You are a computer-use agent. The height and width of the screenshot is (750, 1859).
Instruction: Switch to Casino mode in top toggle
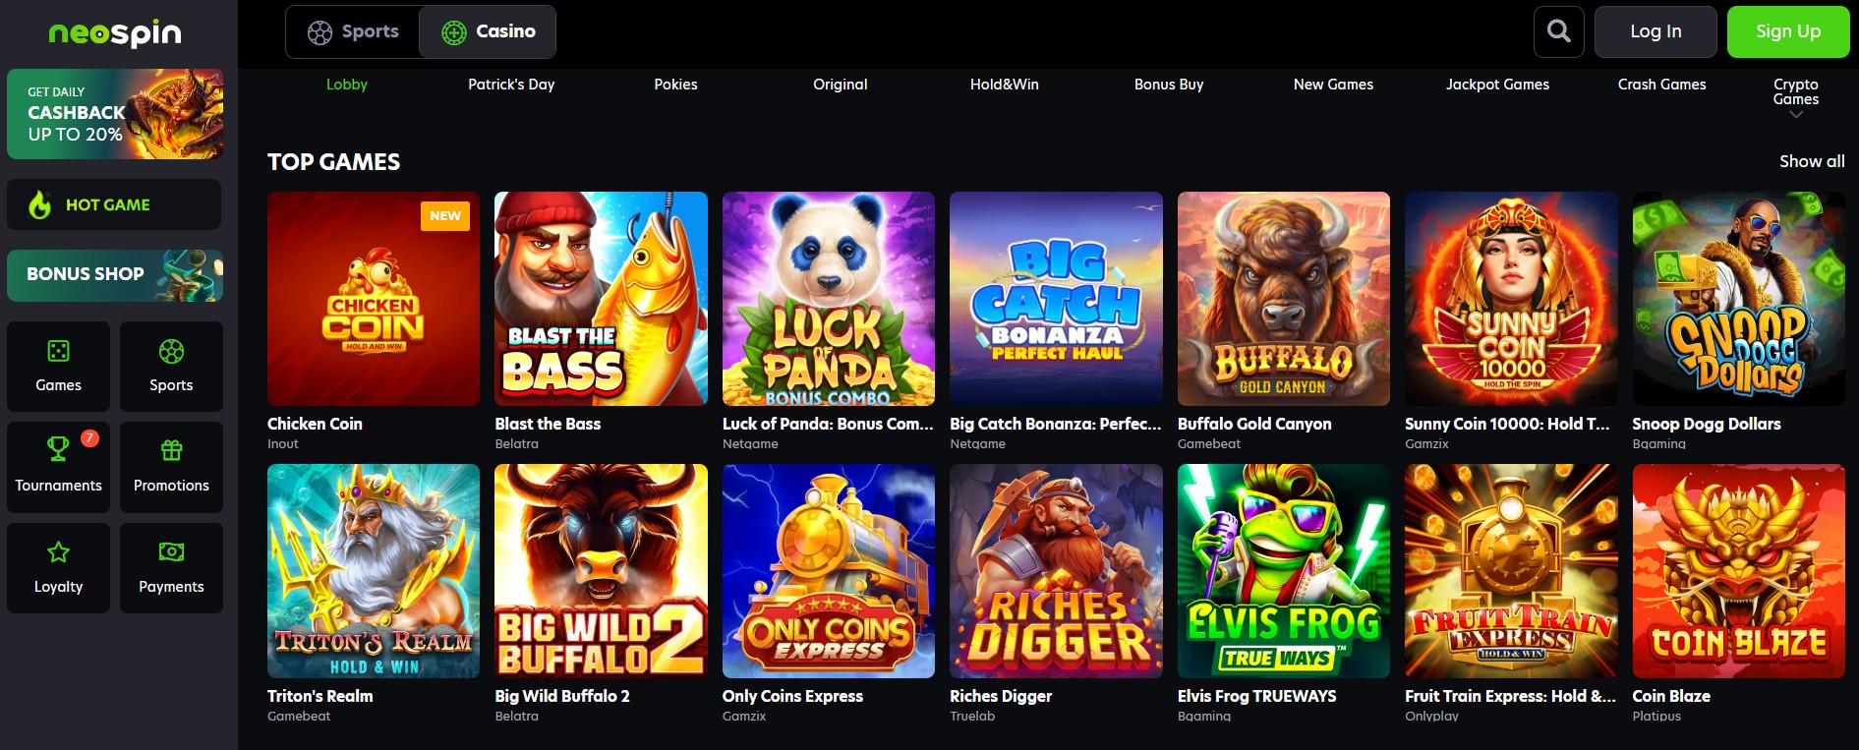click(x=488, y=31)
